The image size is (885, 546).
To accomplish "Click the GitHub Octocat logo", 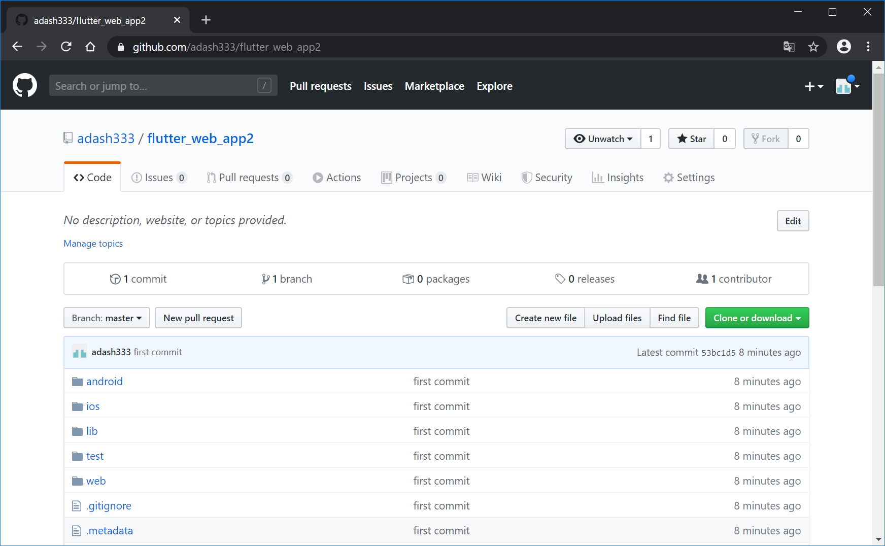I will (x=25, y=85).
